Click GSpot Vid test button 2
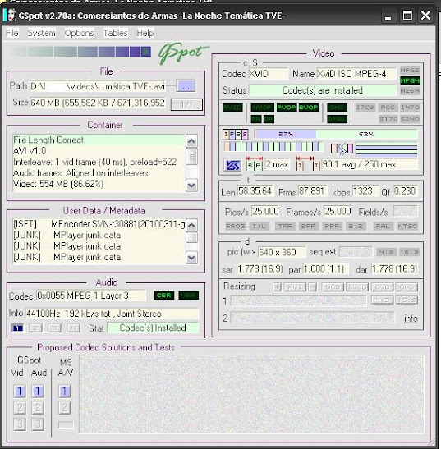The height and width of the screenshot is (449, 441). coord(20,407)
